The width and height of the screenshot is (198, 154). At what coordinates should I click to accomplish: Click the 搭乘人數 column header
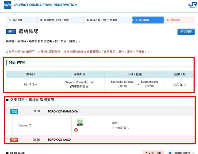click(x=180, y=74)
